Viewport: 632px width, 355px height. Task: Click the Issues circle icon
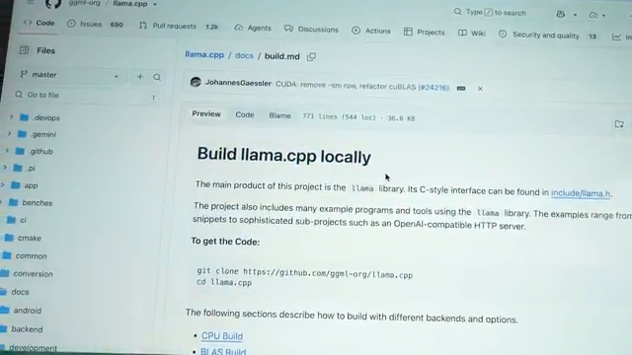(x=71, y=24)
